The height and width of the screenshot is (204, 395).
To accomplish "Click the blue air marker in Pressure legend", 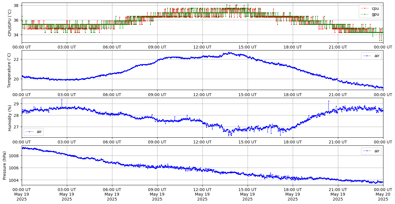I will 367,151.
